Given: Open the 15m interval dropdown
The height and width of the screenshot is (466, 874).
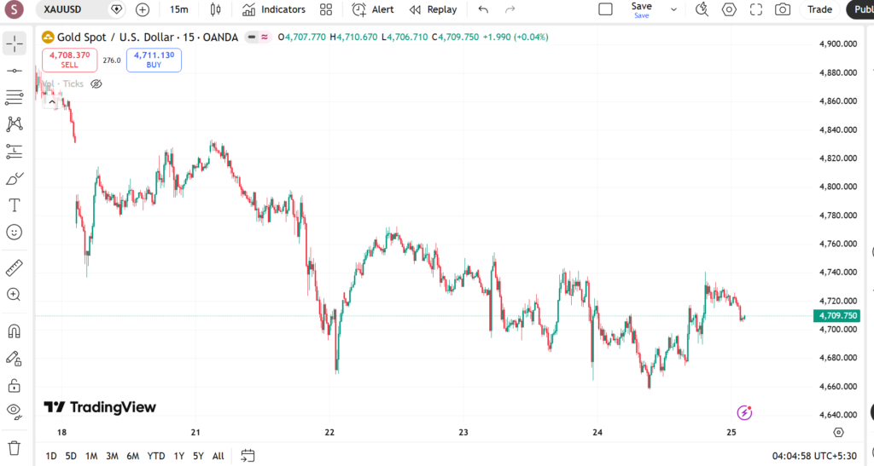Looking at the screenshot, I should (179, 9).
